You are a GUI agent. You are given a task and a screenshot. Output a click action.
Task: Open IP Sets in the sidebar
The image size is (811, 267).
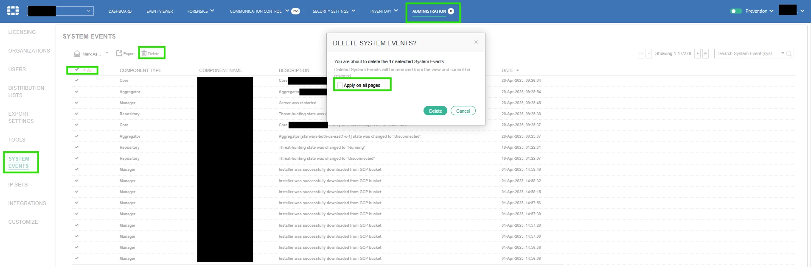point(18,185)
